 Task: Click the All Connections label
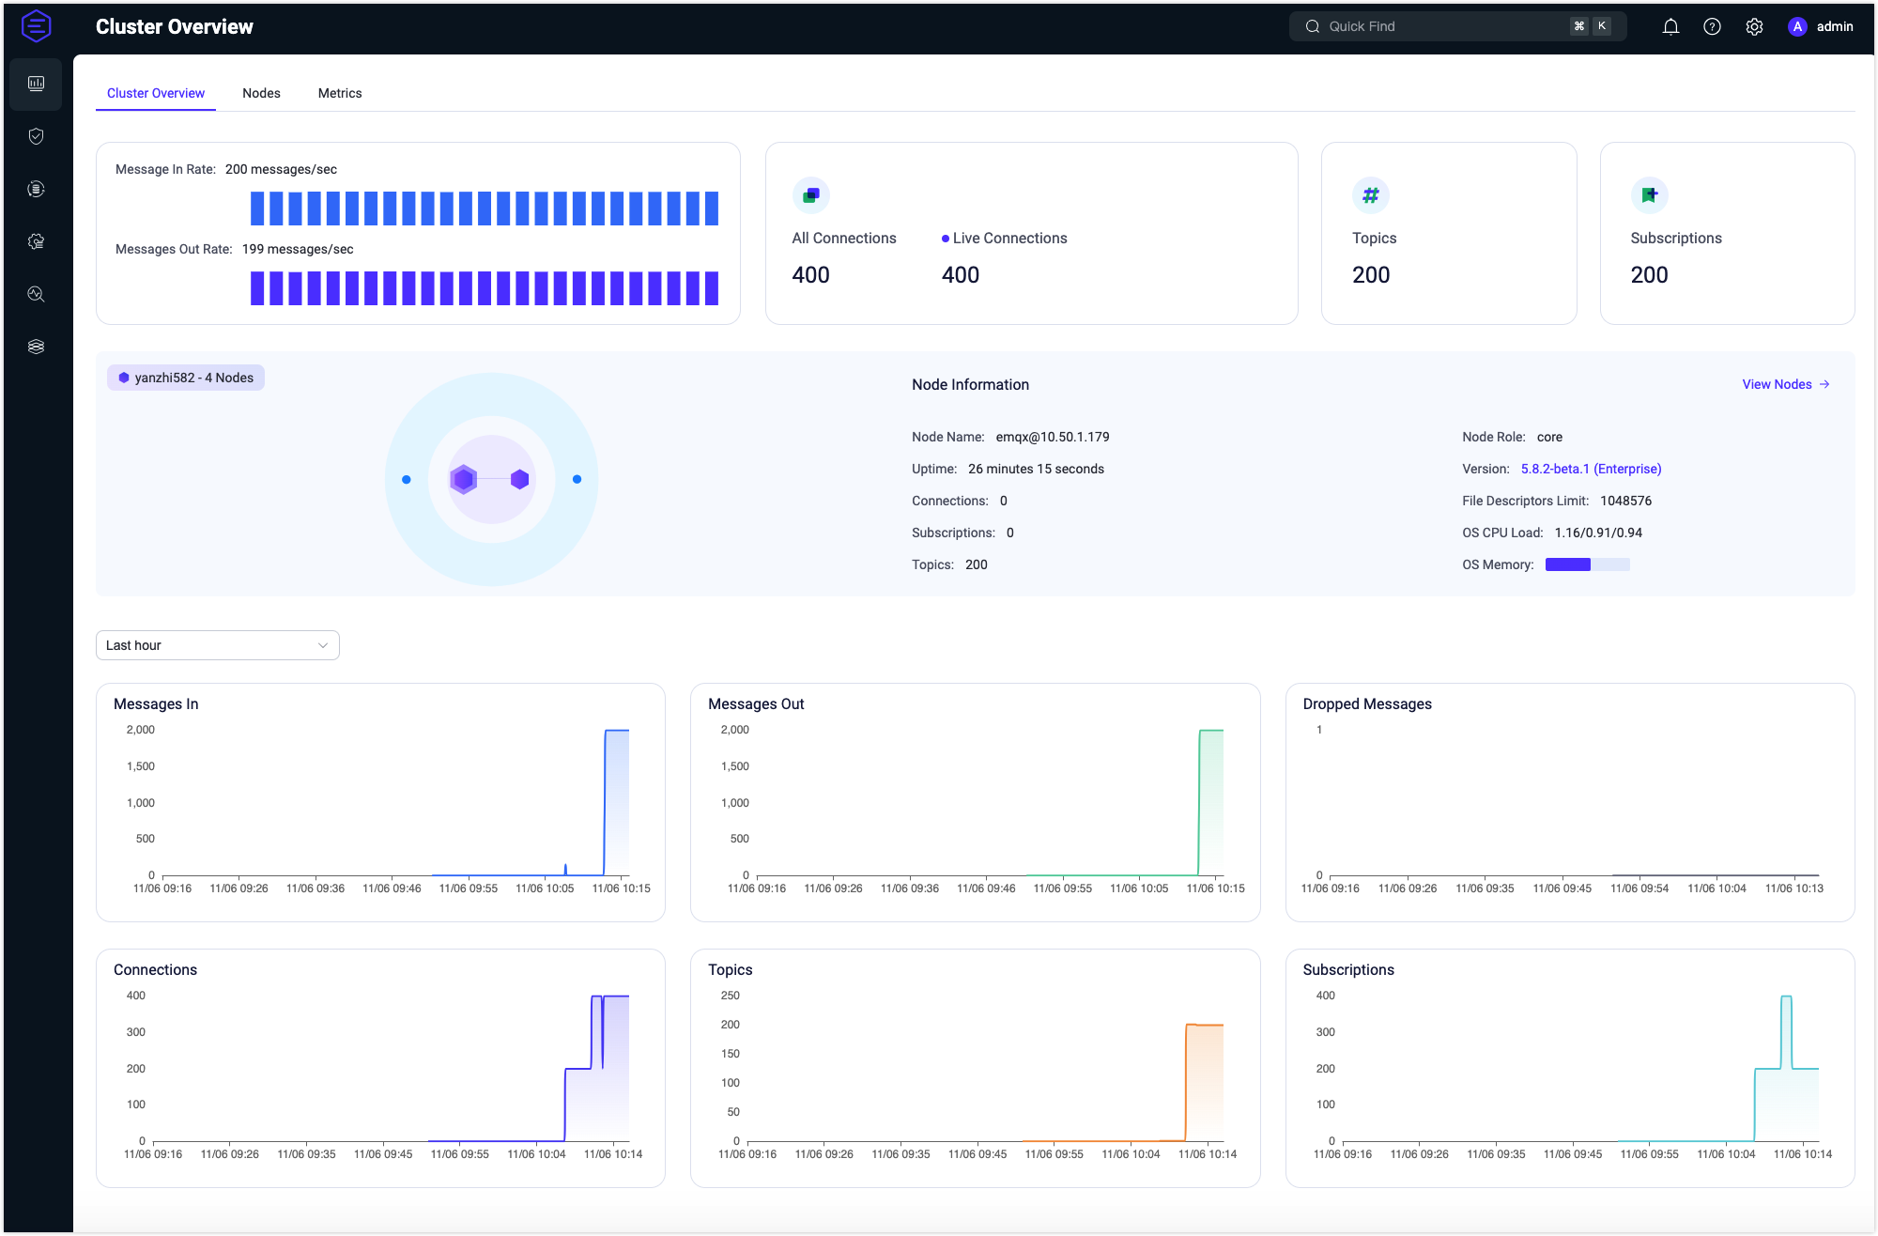[844, 239]
